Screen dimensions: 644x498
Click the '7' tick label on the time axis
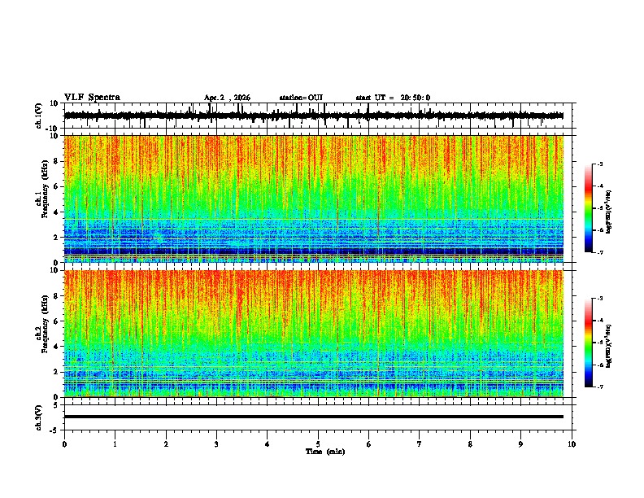point(420,444)
